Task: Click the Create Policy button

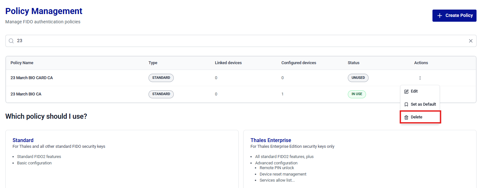Action: (x=454, y=16)
